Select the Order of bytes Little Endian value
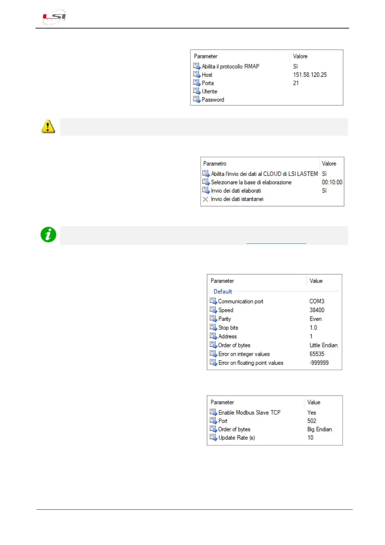 (x=323, y=345)
